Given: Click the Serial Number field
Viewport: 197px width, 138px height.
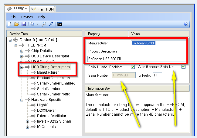Looking at the screenshot, I should pos(124,75).
